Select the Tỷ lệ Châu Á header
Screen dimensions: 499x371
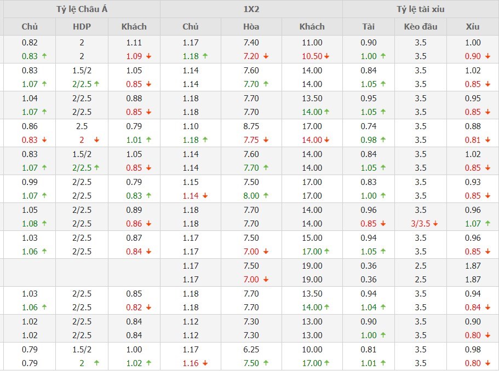click(81, 9)
